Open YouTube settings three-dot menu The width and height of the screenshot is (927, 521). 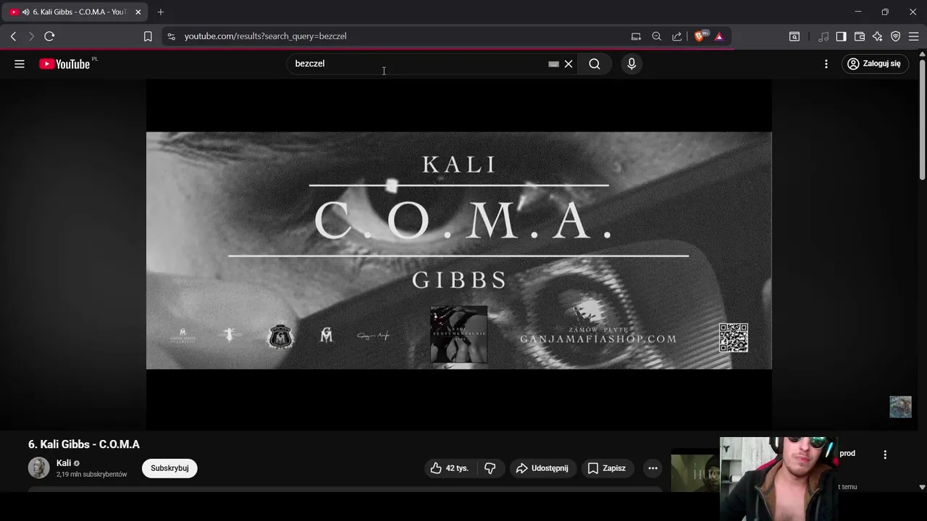[x=826, y=64]
